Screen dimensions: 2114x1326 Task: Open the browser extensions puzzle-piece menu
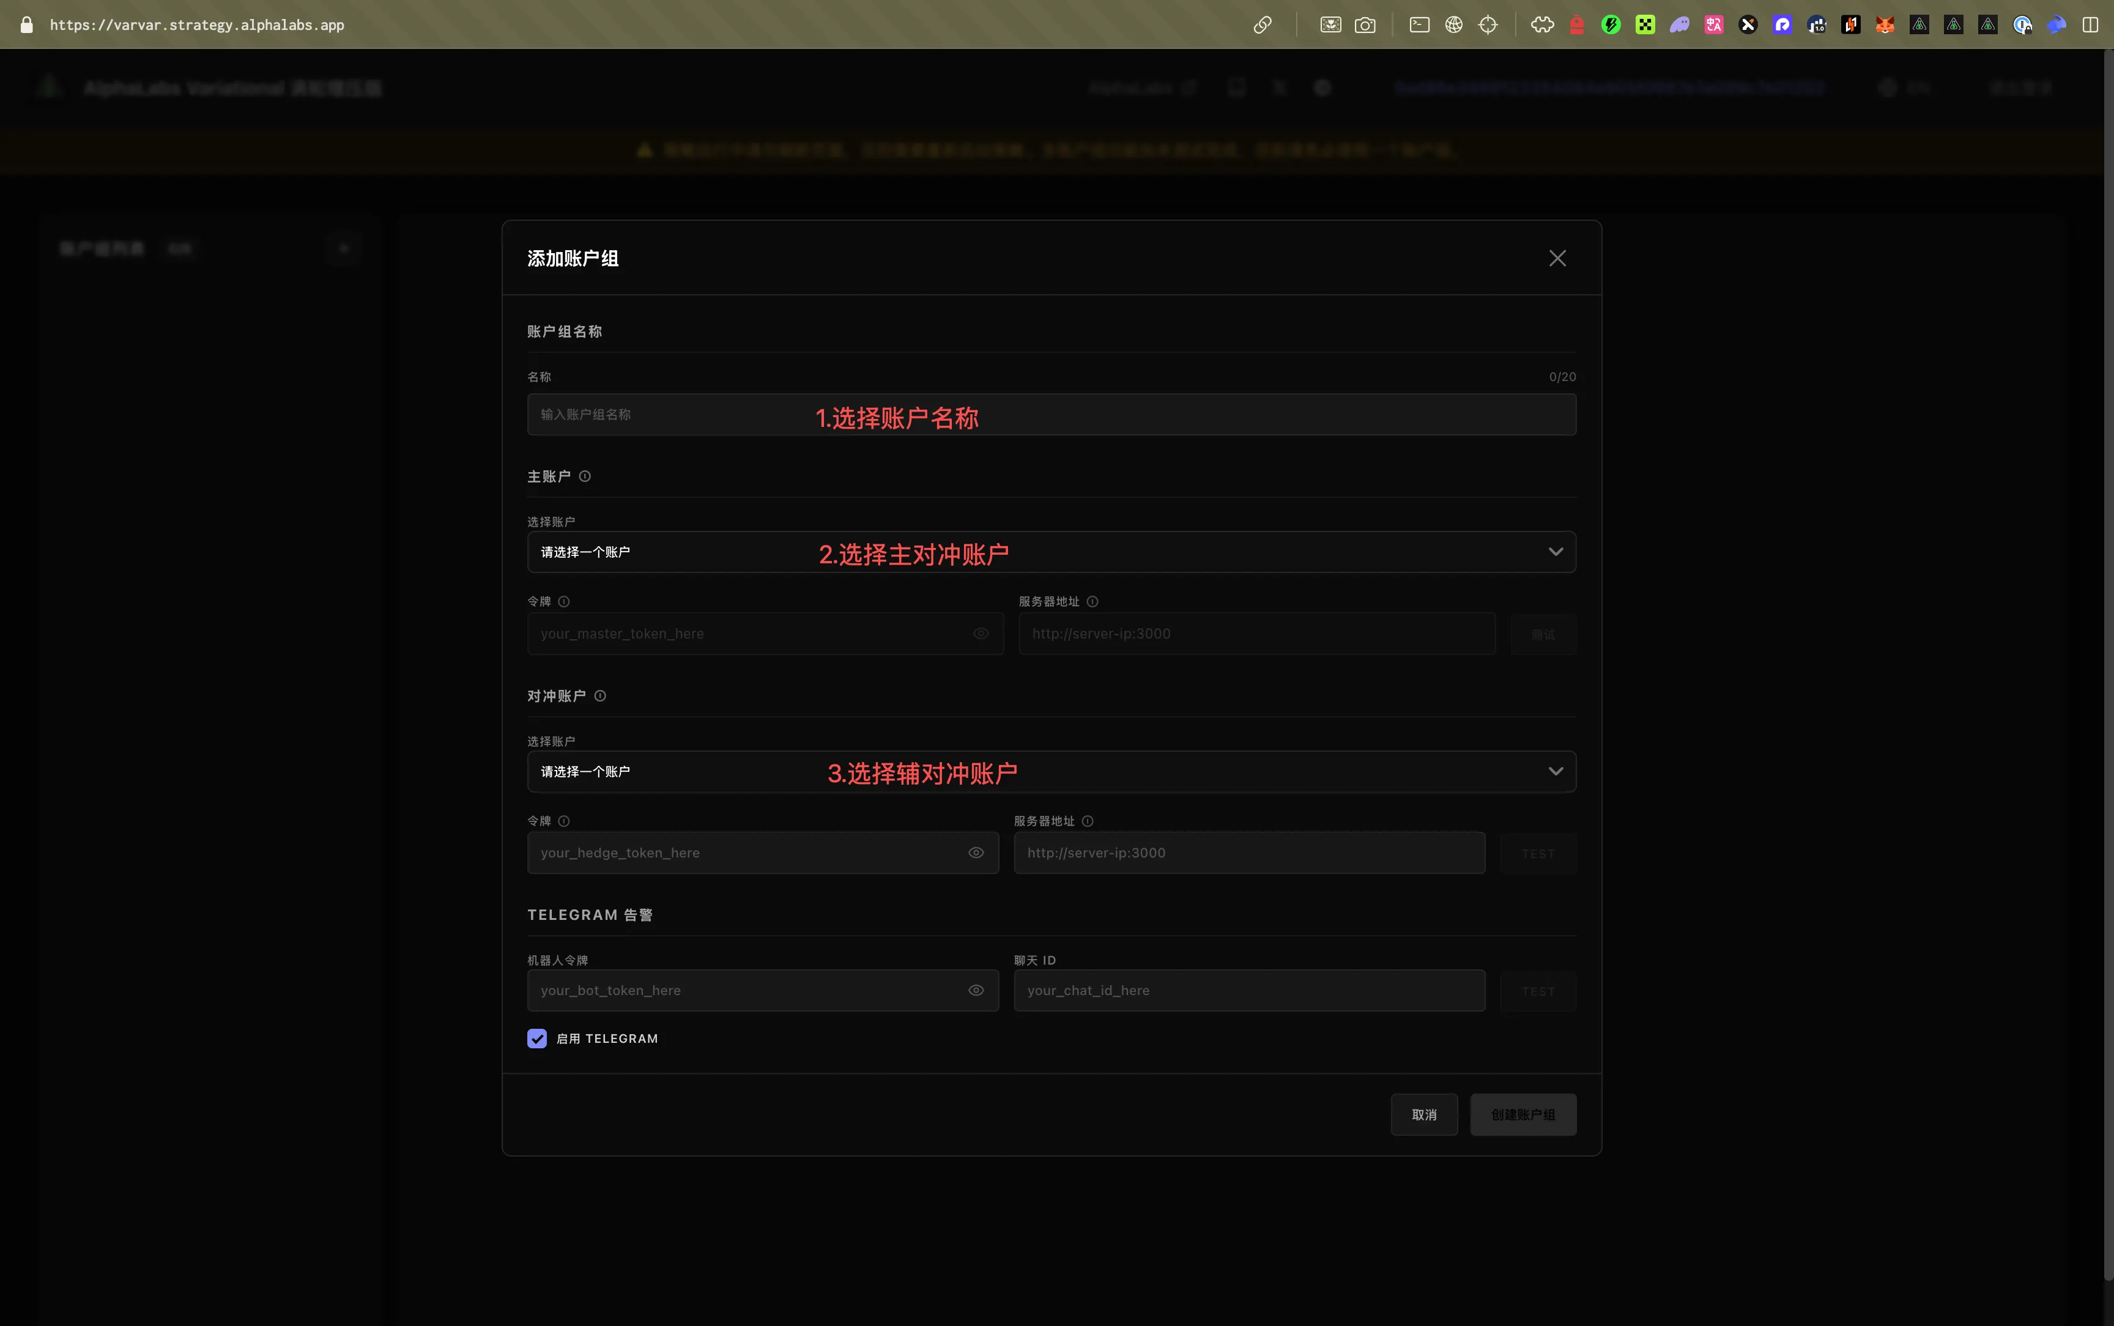tap(1543, 24)
